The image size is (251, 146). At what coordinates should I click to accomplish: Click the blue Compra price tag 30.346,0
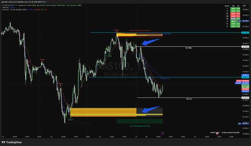tap(242, 83)
